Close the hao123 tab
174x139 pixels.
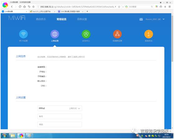pos(55,12)
